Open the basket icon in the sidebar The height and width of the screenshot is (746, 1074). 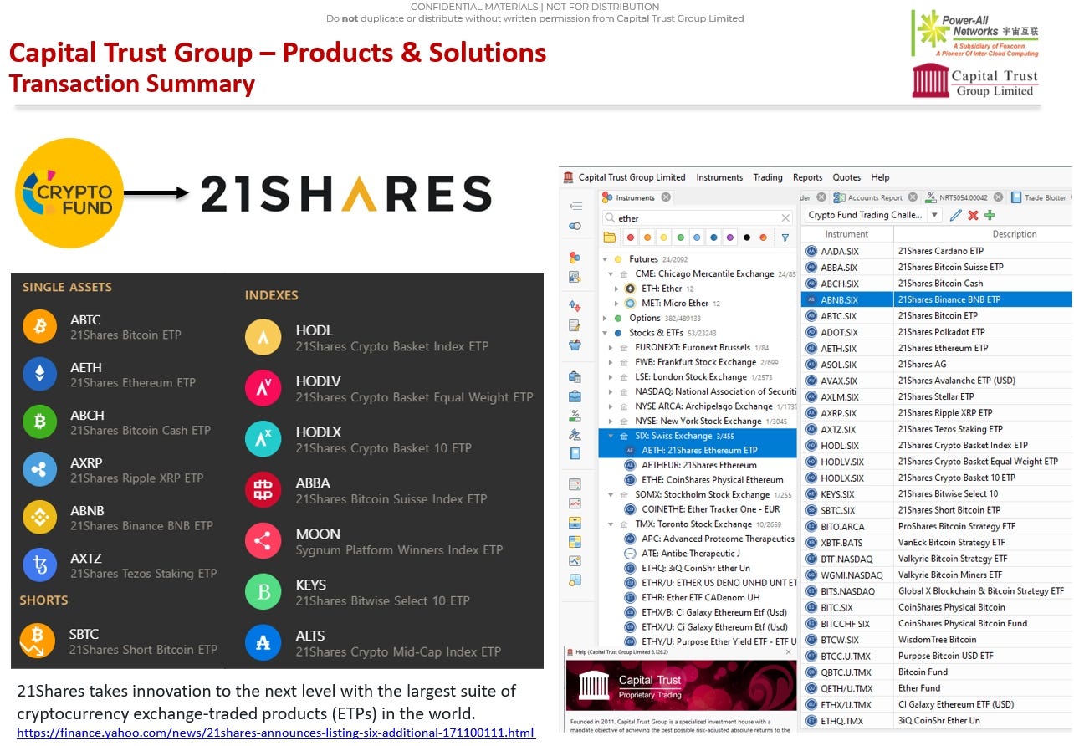575,345
